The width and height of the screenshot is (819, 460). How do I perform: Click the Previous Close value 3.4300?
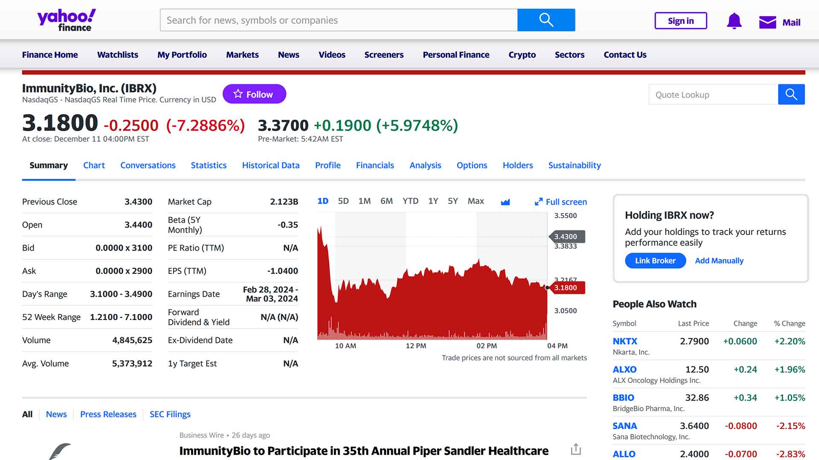tap(138, 201)
